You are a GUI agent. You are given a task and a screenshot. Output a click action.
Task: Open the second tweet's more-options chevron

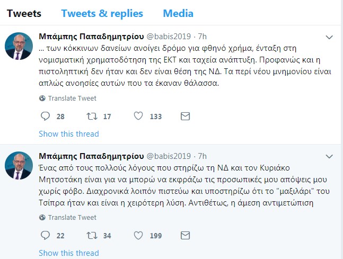pyautogui.click(x=329, y=156)
